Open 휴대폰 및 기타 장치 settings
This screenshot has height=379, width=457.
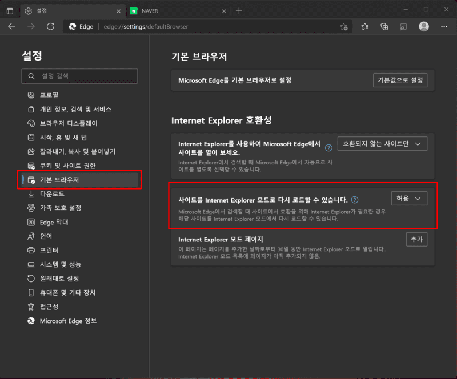click(x=79, y=292)
